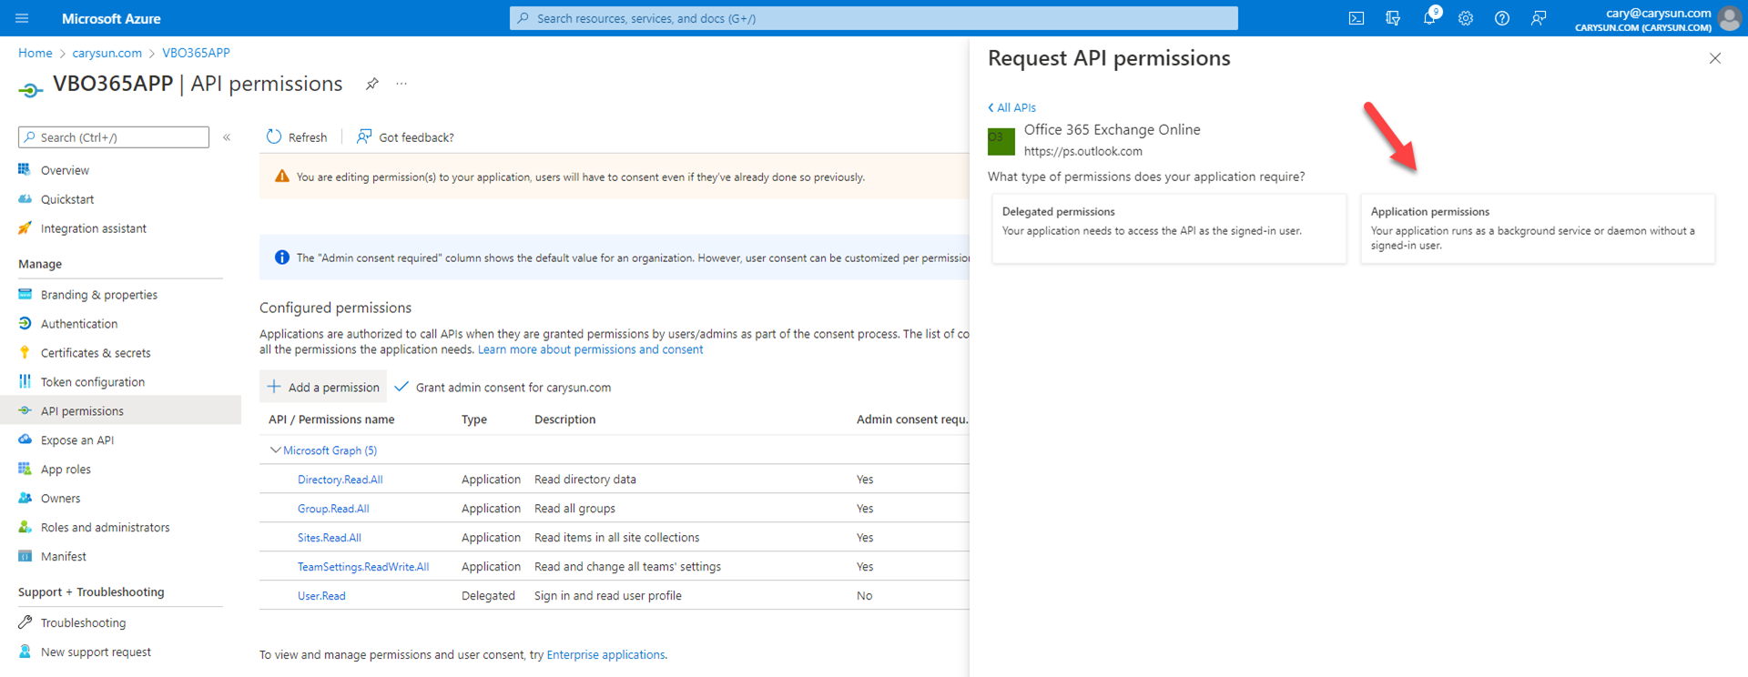Click the https://ps.outlook.com text
1748x677 pixels.
(x=1082, y=151)
